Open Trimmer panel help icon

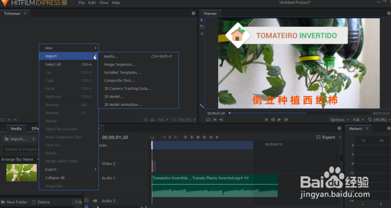coord(194,13)
